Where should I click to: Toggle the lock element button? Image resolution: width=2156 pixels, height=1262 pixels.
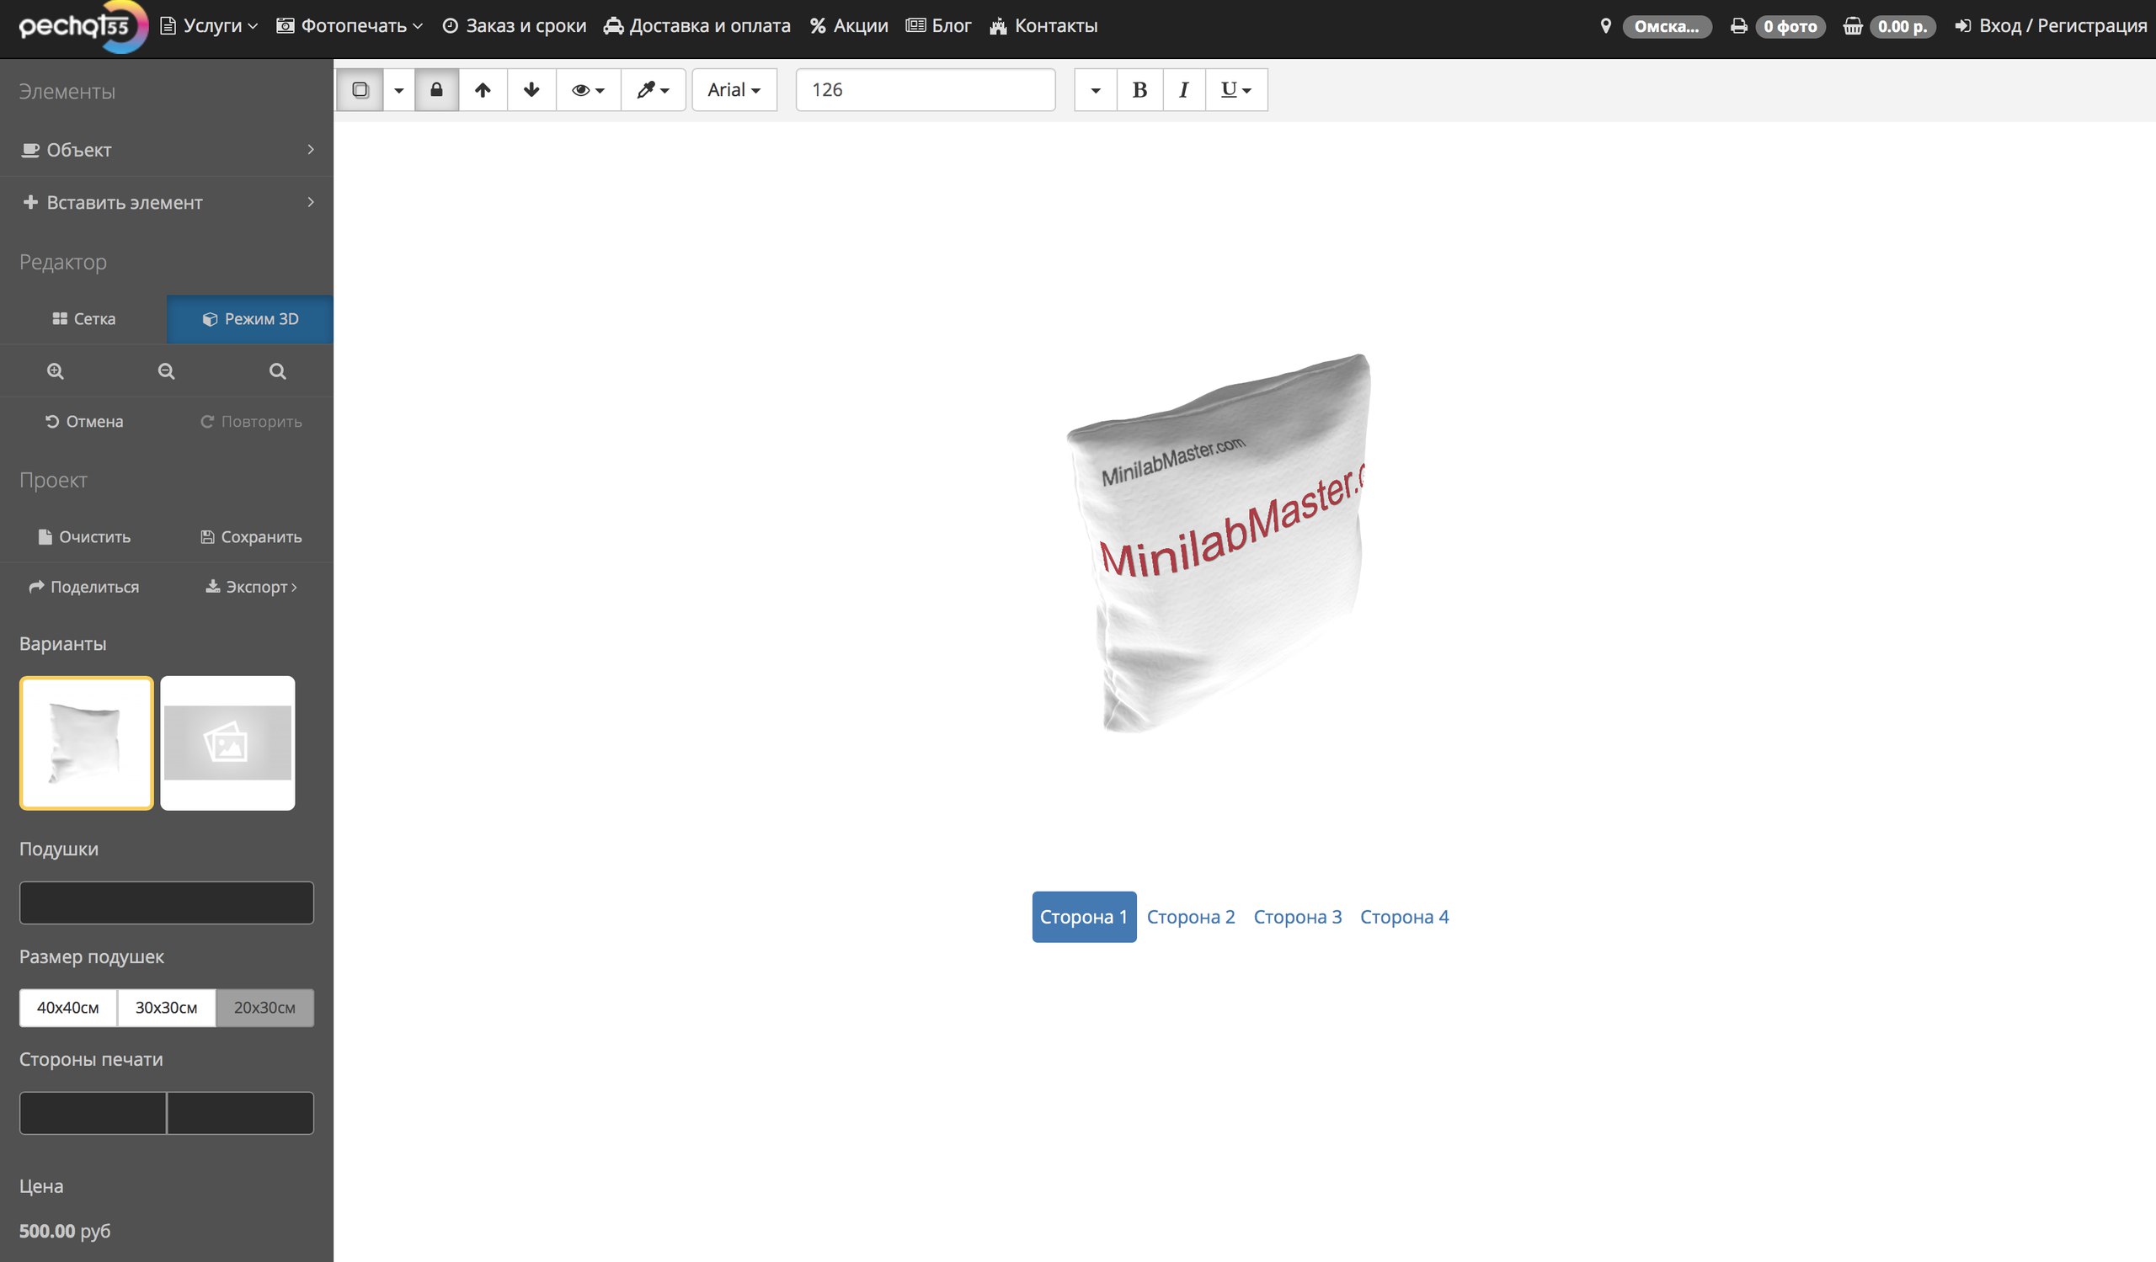pyautogui.click(x=436, y=90)
